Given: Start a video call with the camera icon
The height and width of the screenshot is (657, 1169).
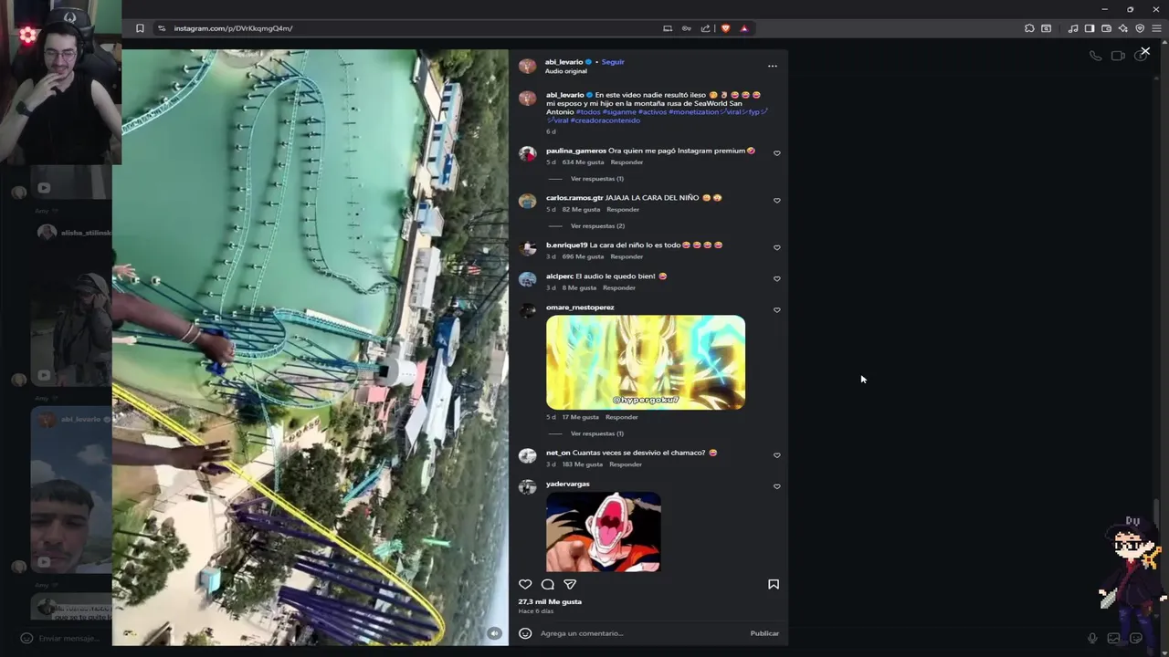Looking at the screenshot, I should pyautogui.click(x=1118, y=56).
